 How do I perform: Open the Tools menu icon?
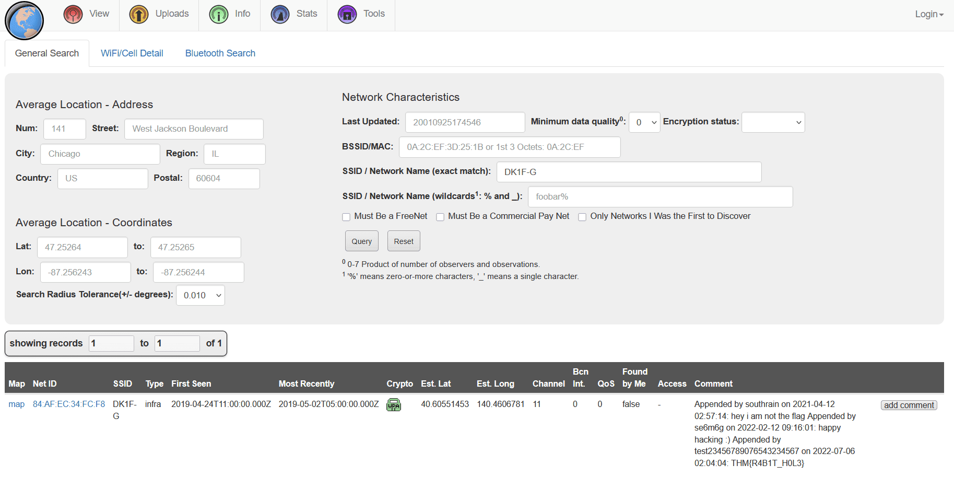pos(347,14)
